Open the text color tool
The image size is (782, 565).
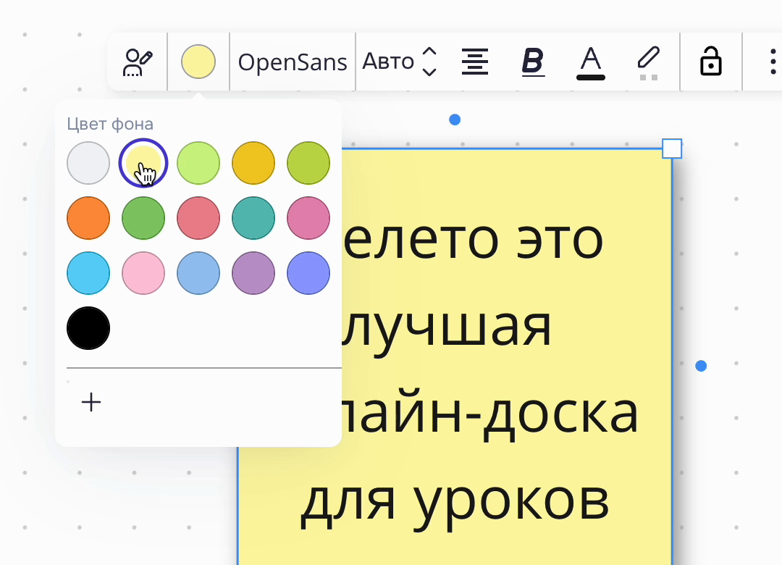(x=591, y=63)
